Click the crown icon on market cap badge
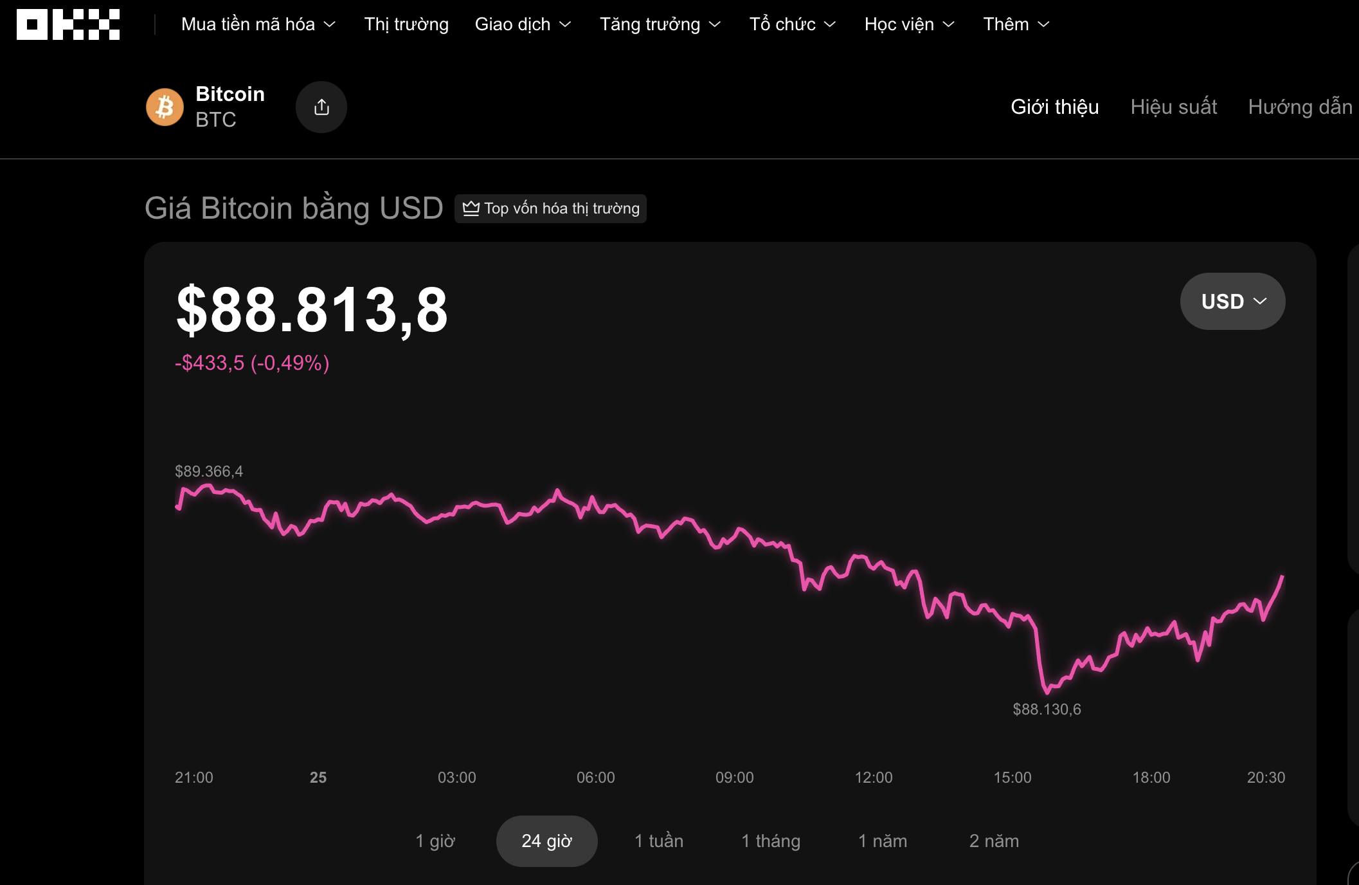Viewport: 1359px width, 885px height. [471, 208]
